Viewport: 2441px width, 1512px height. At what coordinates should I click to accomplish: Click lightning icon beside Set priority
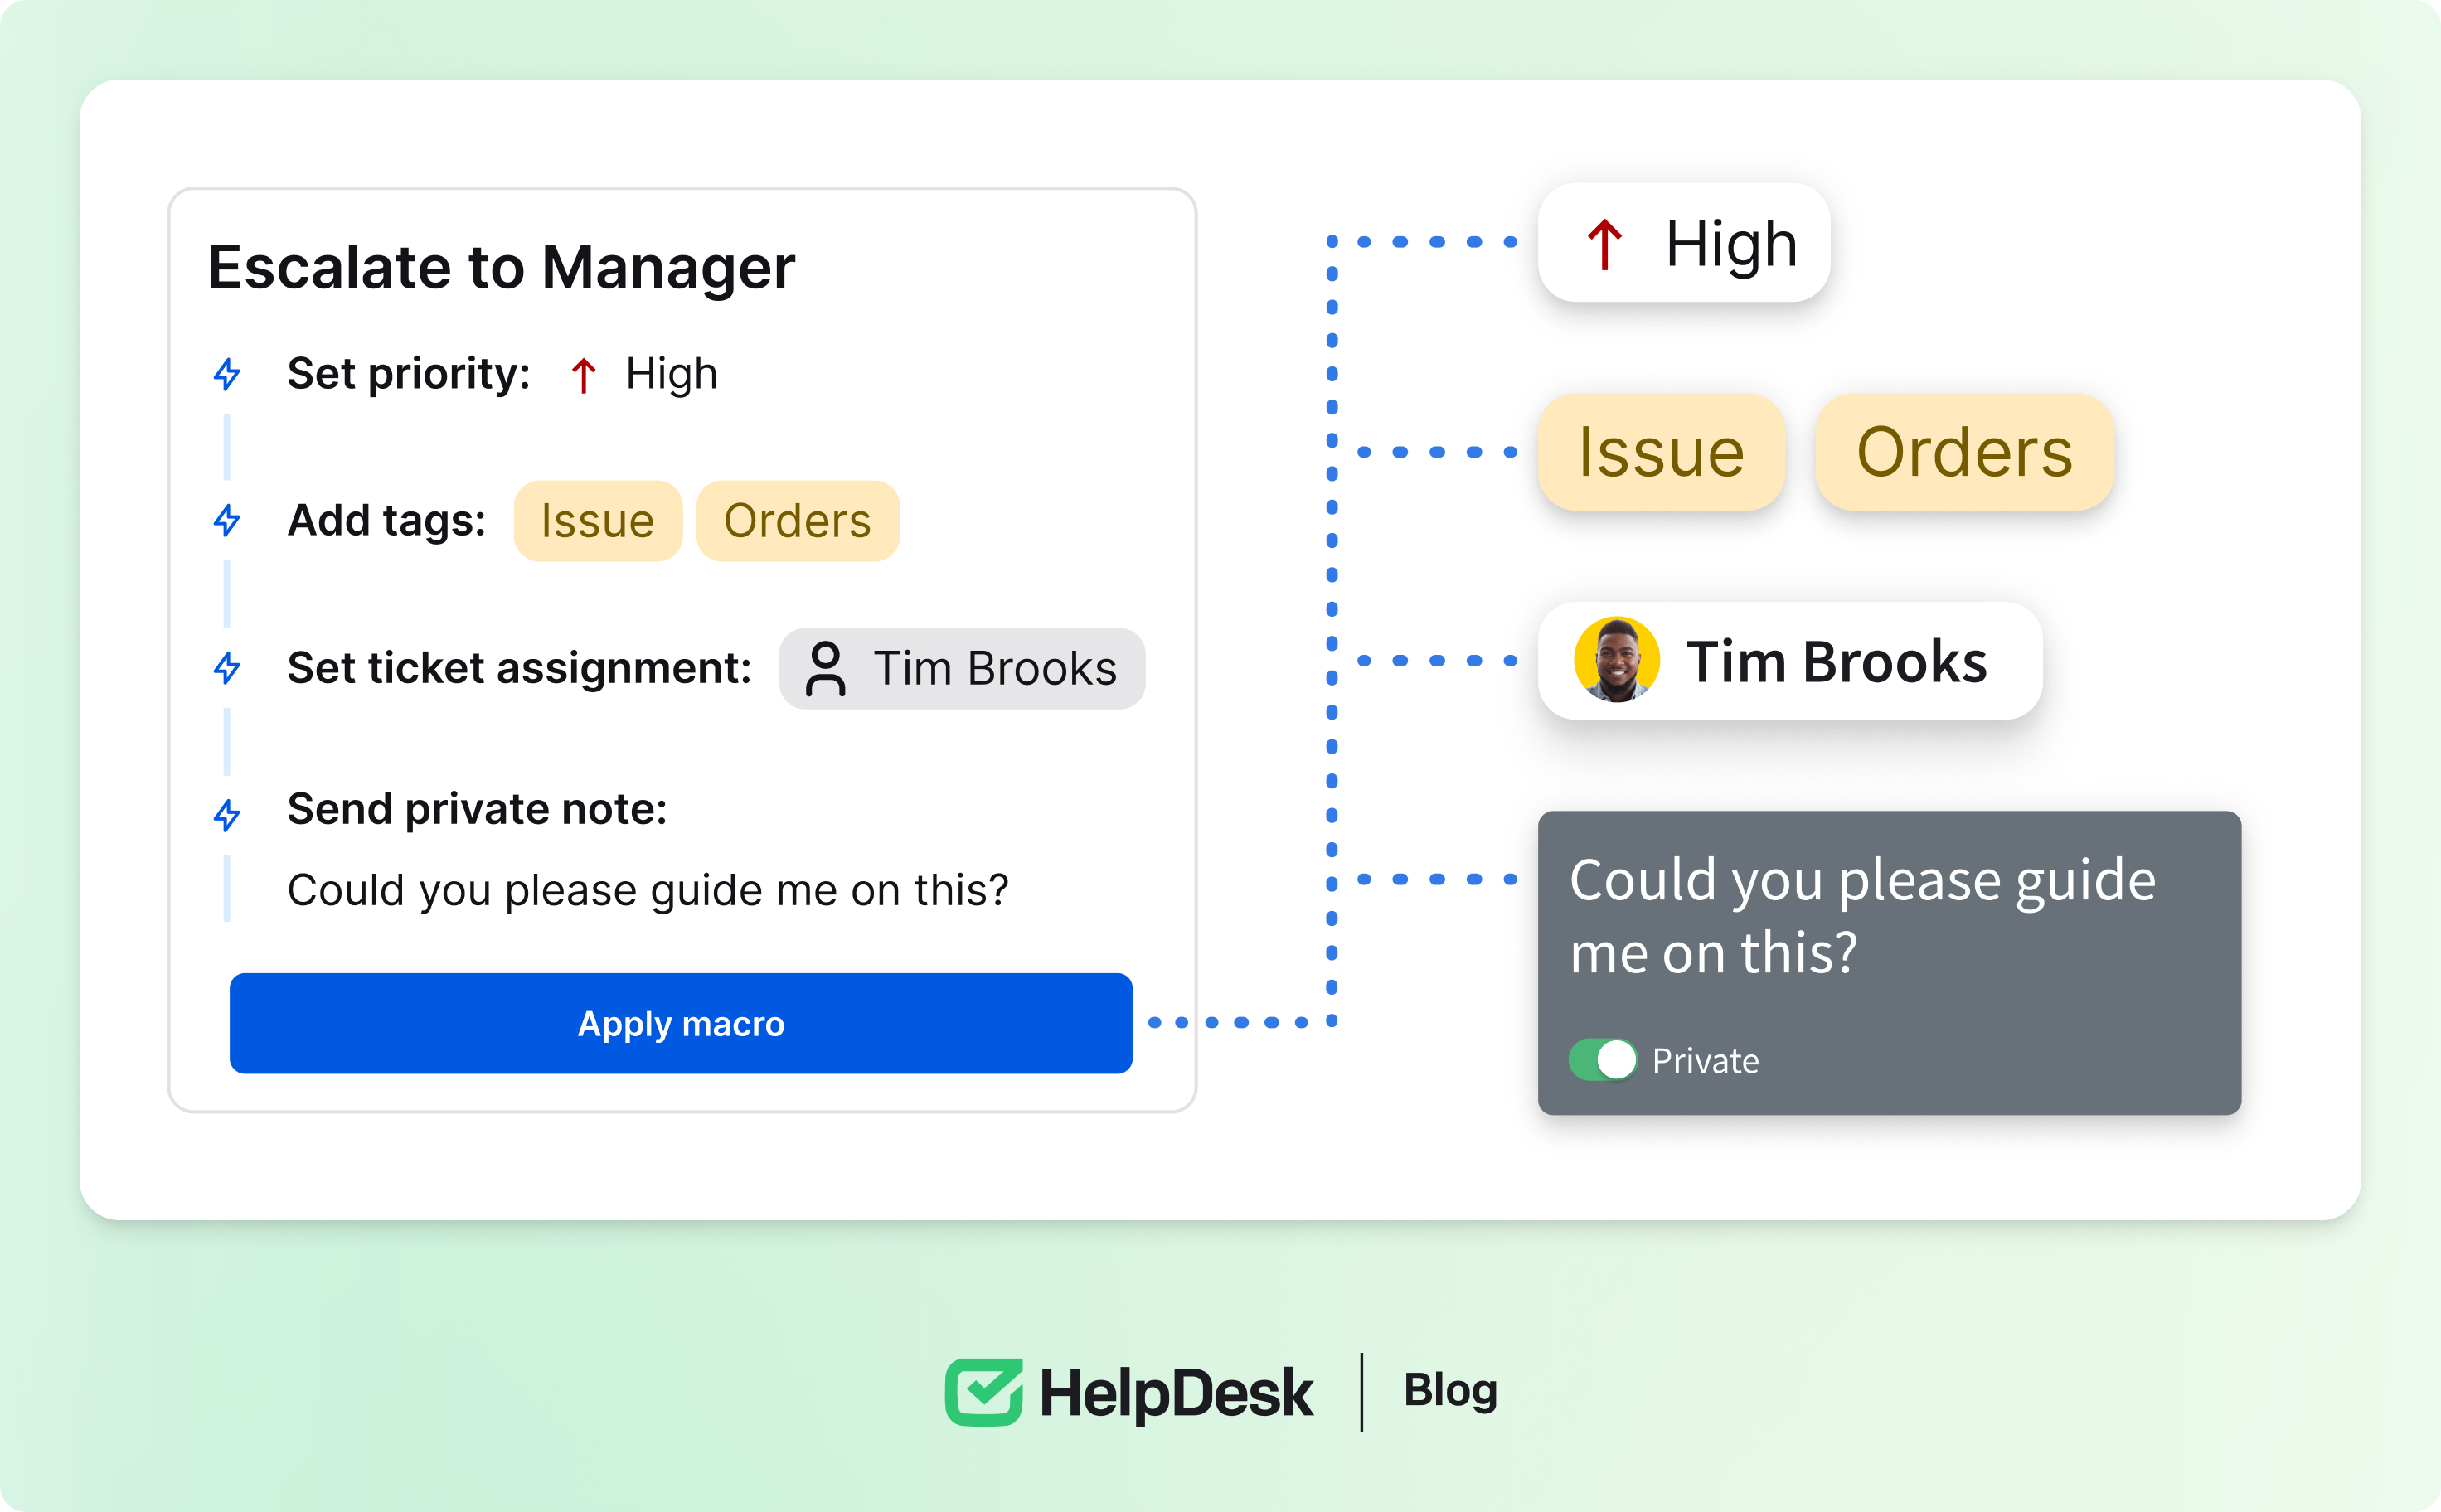point(227,374)
